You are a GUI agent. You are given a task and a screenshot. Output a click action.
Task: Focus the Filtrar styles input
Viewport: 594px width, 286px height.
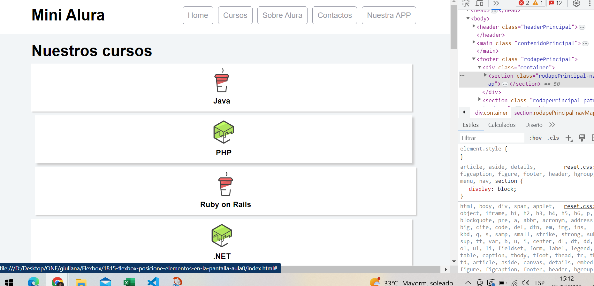492,138
